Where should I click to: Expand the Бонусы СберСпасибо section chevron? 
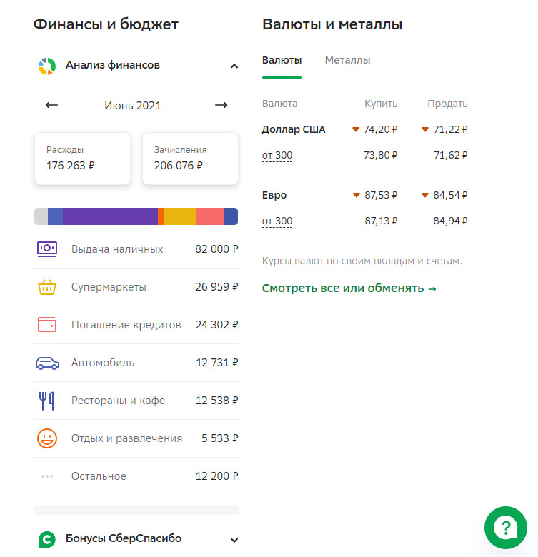click(234, 541)
